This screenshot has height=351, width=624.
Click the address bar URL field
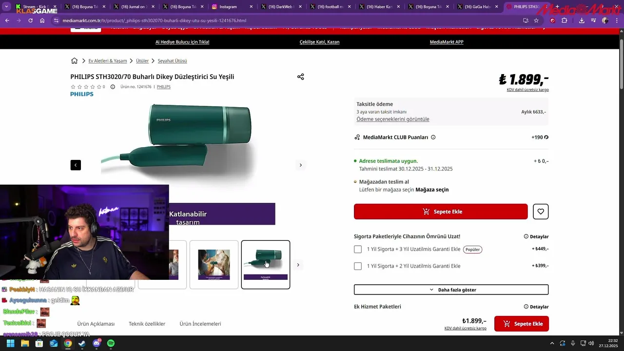(x=288, y=20)
